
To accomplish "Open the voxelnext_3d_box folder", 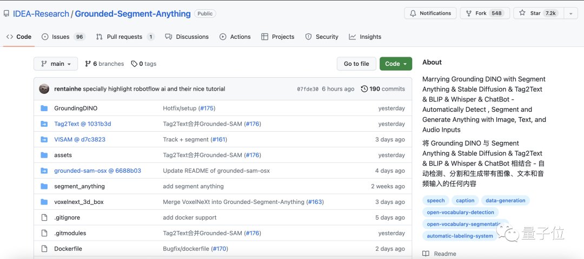I will tap(79, 202).
